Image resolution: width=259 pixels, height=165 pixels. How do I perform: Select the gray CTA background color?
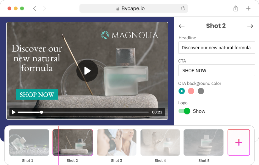coord(201,91)
